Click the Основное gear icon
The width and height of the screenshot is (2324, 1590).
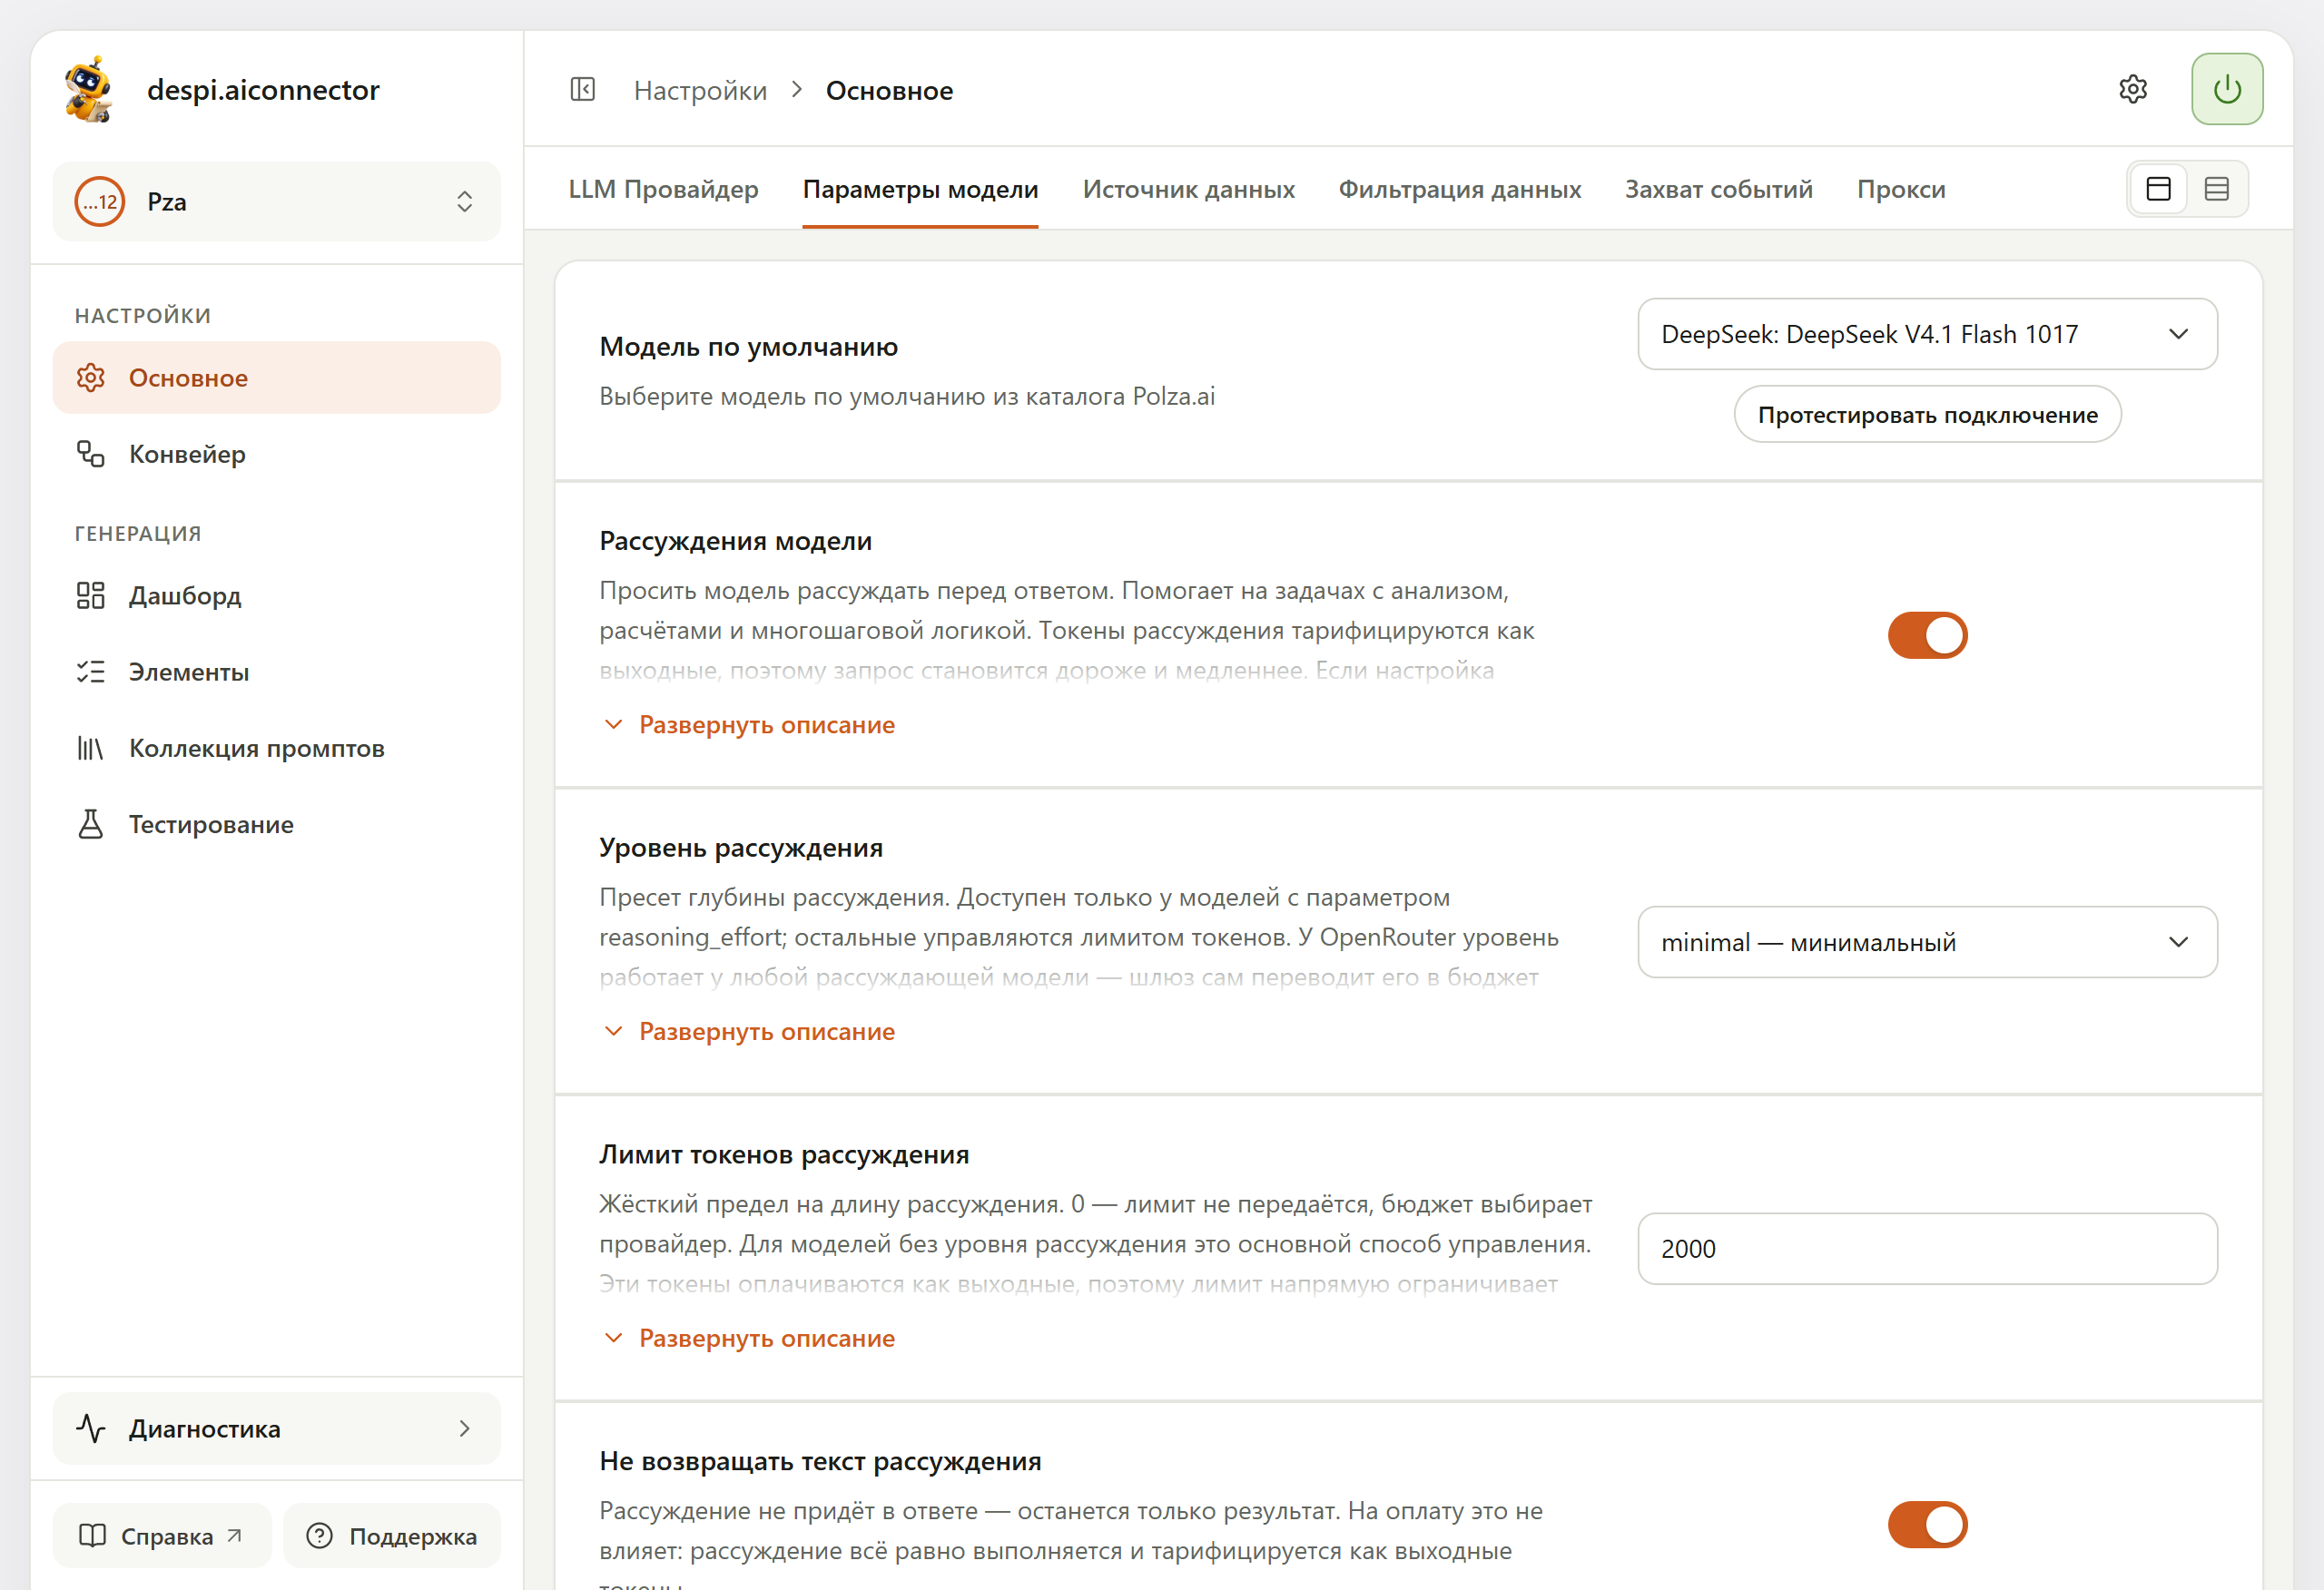(91, 378)
